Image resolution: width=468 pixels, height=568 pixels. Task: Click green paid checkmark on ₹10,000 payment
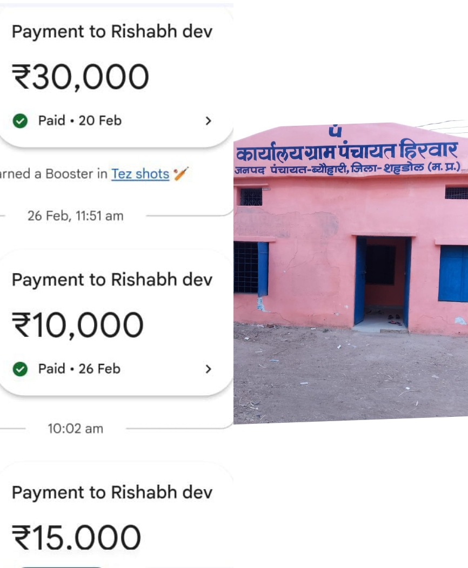click(20, 369)
